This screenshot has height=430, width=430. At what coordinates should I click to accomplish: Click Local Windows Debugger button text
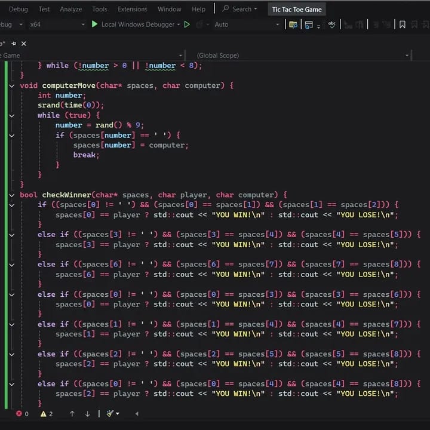click(x=138, y=24)
